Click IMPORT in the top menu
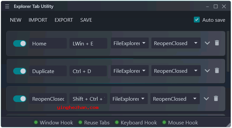Image resolution: width=232 pixels, height=128 pixels. (38, 20)
